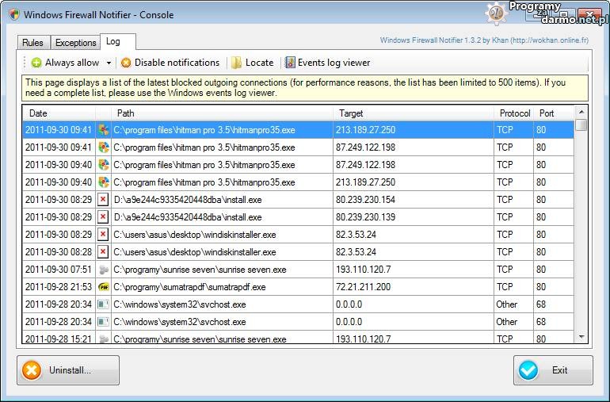This screenshot has height=402, width=610.
Task: Click the Always allow green plus icon
Action: coord(36,63)
